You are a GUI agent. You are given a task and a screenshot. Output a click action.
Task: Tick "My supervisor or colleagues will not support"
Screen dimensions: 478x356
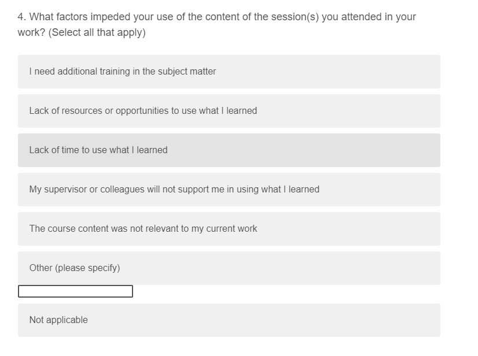tap(174, 190)
